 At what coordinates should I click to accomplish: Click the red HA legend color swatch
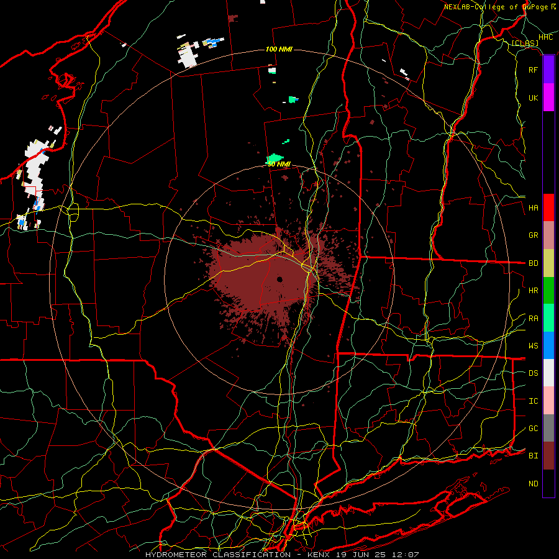tap(548, 207)
